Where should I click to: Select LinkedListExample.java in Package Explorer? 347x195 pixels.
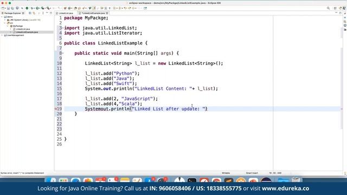27,32
